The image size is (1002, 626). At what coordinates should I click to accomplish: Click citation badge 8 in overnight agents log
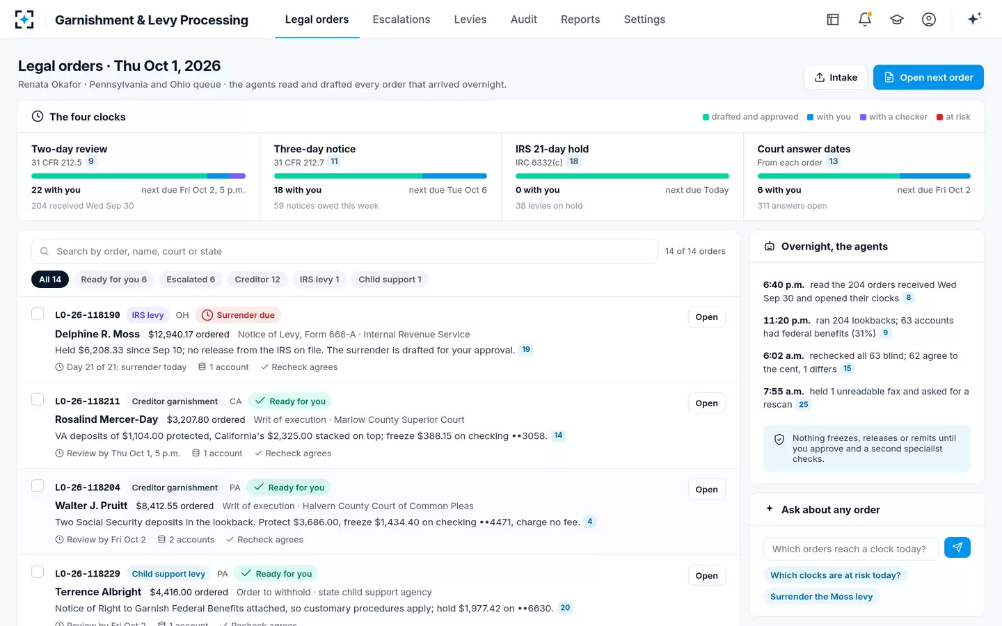(x=909, y=298)
